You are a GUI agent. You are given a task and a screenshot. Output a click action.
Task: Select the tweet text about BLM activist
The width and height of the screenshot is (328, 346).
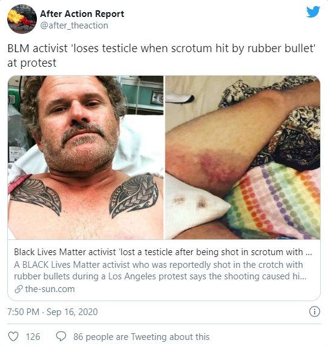click(x=162, y=56)
